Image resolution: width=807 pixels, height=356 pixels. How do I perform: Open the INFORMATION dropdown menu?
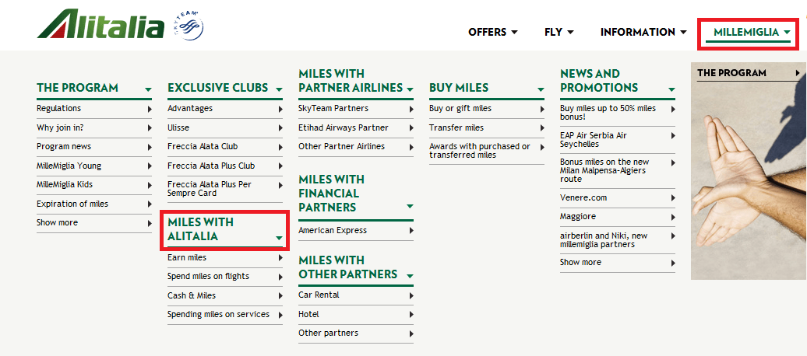(643, 32)
